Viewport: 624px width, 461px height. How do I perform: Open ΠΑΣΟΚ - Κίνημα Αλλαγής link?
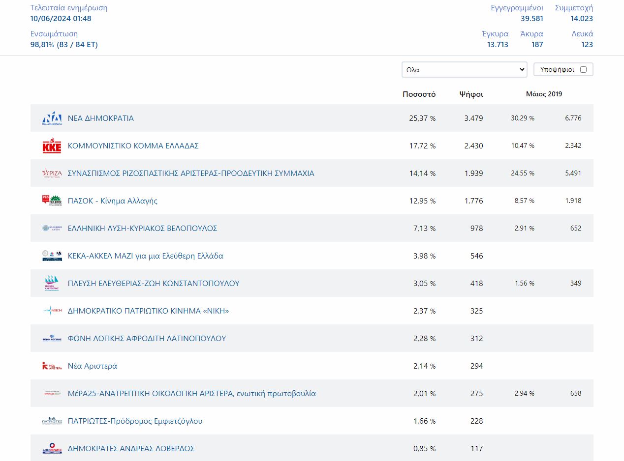[113, 201]
